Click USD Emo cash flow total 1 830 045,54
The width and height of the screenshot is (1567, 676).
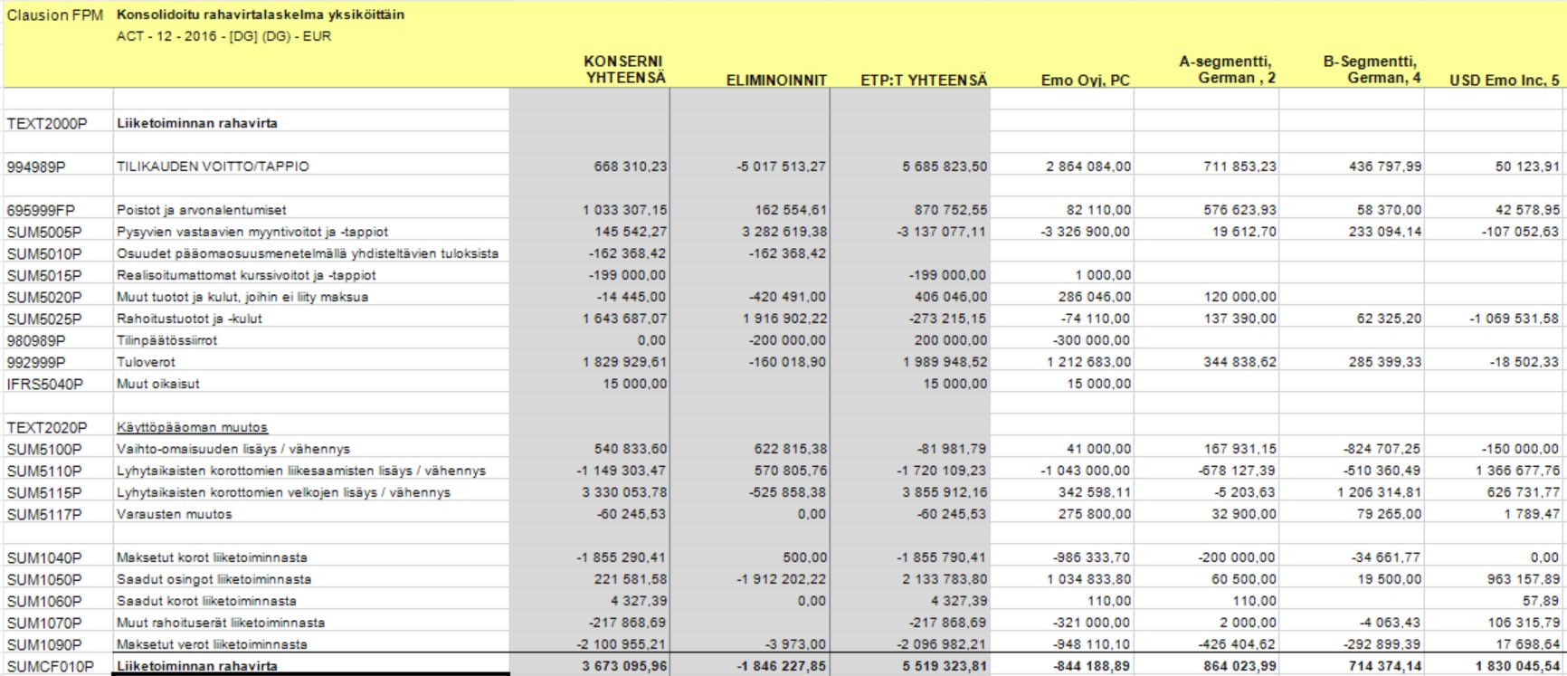coord(1517,666)
